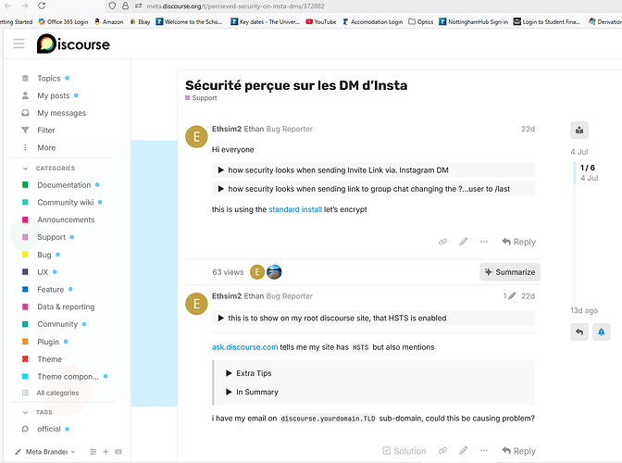
Task: Open the official tag
Action: pyautogui.click(x=49, y=429)
